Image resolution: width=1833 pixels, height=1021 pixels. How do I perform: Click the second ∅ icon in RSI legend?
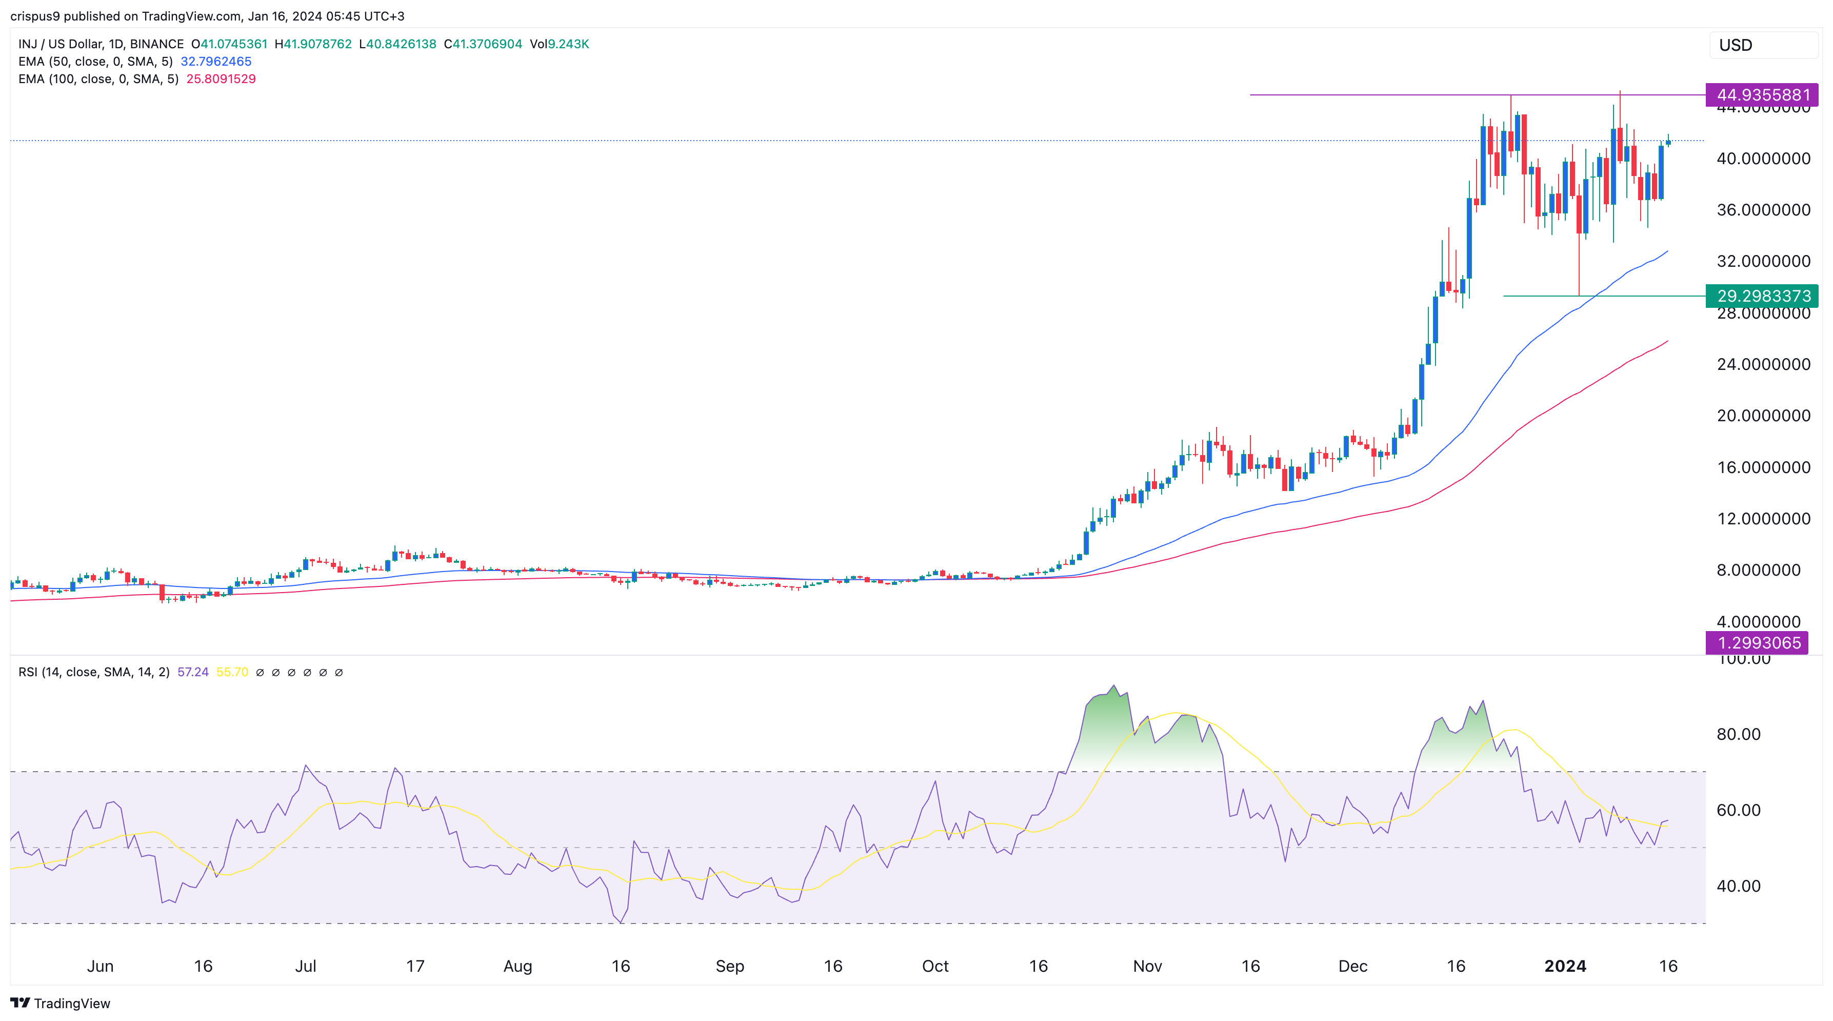coord(276,672)
